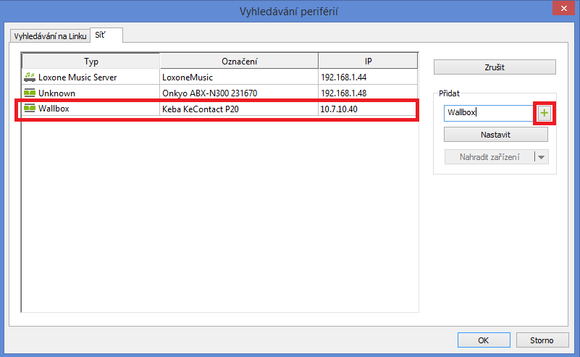Image resolution: width=580 pixels, height=357 pixels.
Task: Switch to Vyhledávání na Linku tab
Action: point(49,36)
